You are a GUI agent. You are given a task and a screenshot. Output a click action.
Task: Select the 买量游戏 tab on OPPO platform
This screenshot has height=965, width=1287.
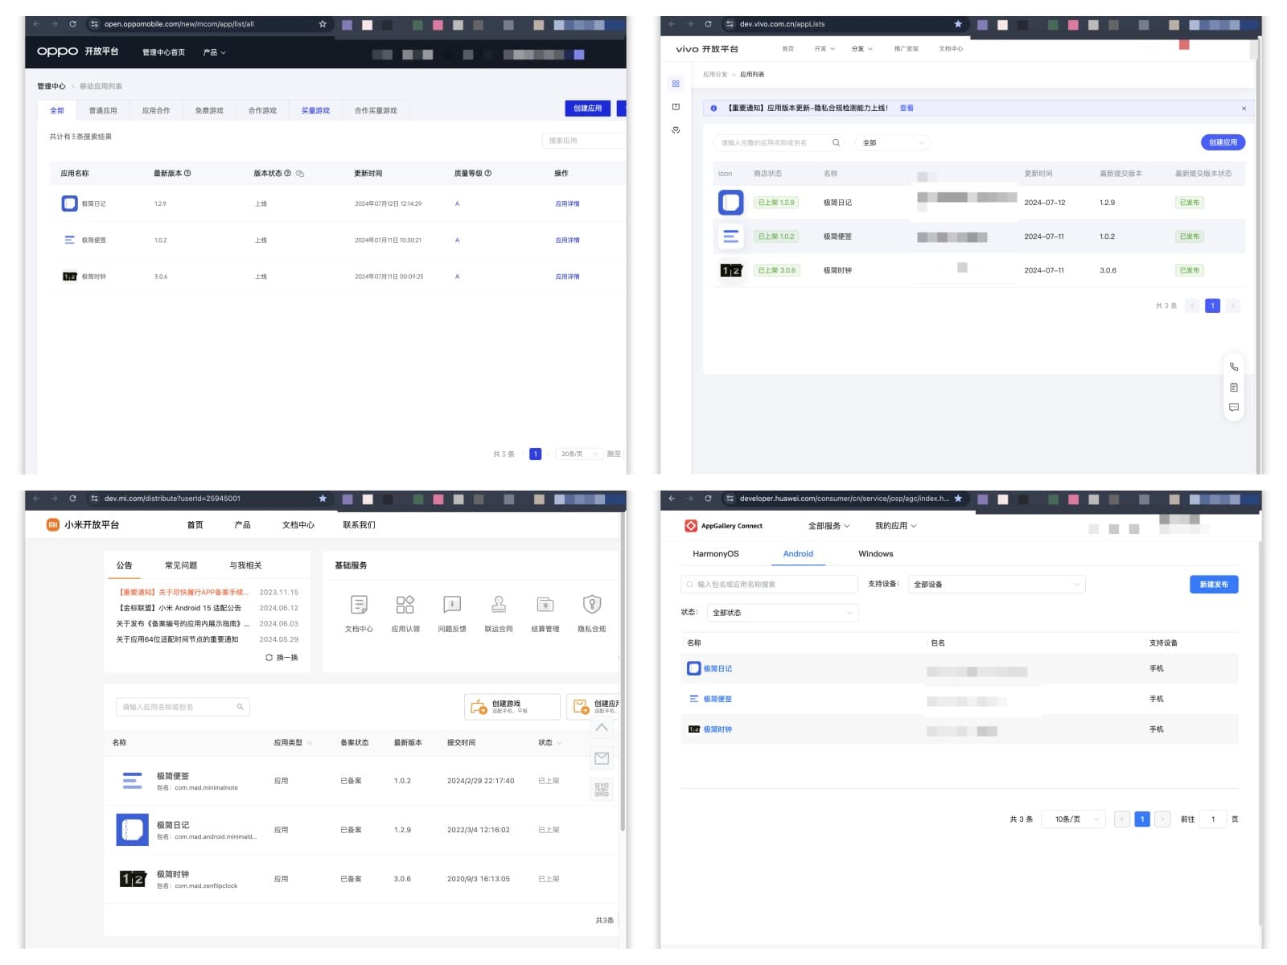pyautogui.click(x=315, y=111)
